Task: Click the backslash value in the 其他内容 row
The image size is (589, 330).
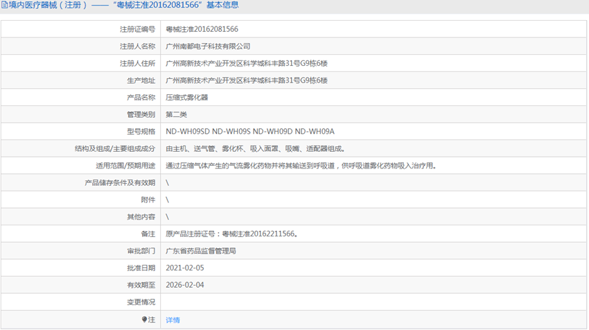Action: (x=167, y=217)
